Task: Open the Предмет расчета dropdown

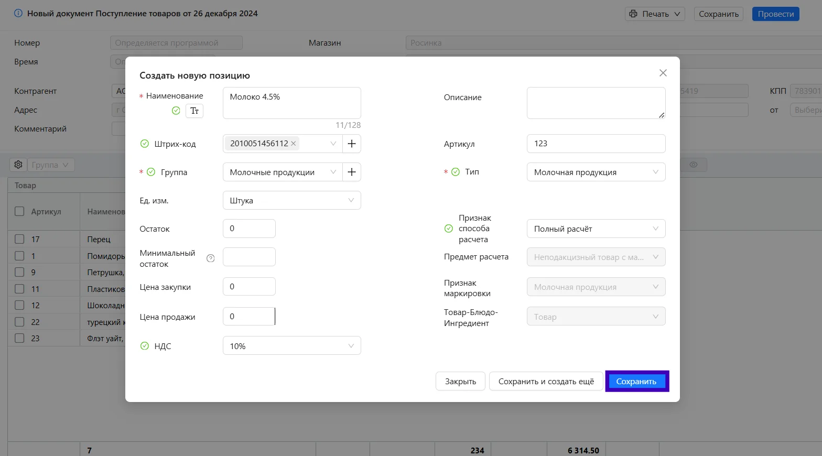Action: point(596,257)
